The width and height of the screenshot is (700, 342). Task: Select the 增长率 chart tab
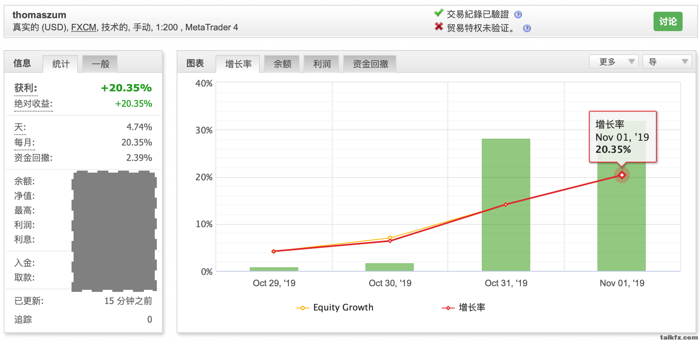pos(238,64)
